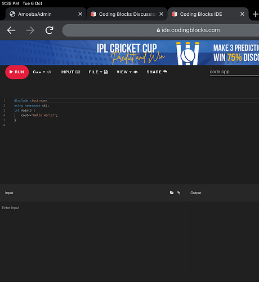Open the VIEW dropdown menu
Image resolution: width=259 pixels, height=282 pixels.
(127, 72)
